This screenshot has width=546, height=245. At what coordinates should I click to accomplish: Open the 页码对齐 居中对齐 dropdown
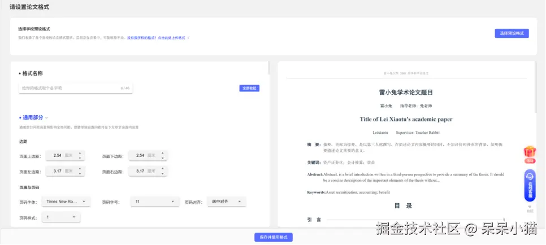point(227,202)
